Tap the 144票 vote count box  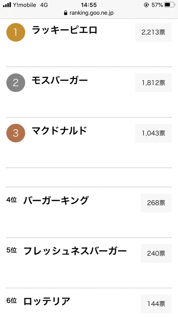pyautogui.click(x=156, y=304)
